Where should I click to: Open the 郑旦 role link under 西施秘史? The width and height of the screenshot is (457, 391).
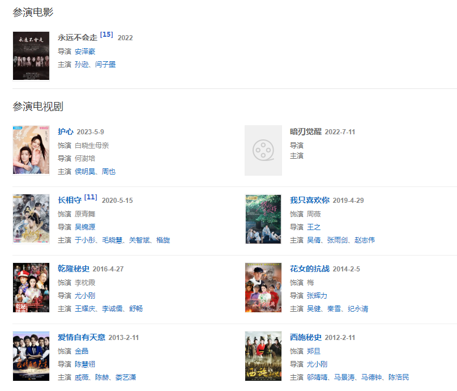[x=314, y=351]
